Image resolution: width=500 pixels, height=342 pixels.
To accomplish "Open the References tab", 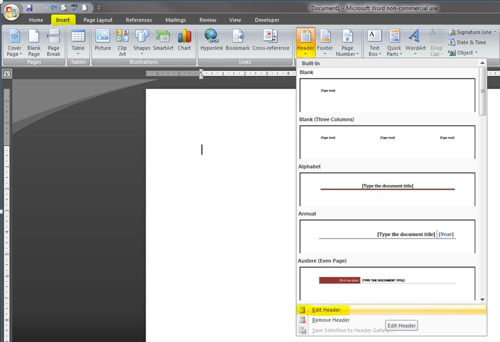I will click(x=139, y=20).
